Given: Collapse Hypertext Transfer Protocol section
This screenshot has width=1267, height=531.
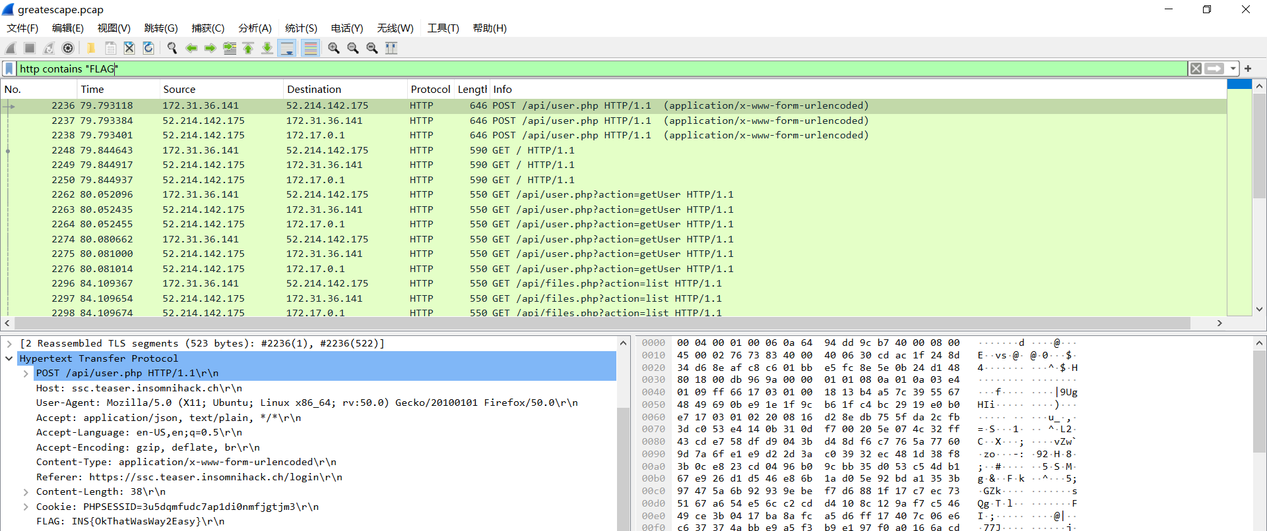Looking at the screenshot, I should click(9, 358).
